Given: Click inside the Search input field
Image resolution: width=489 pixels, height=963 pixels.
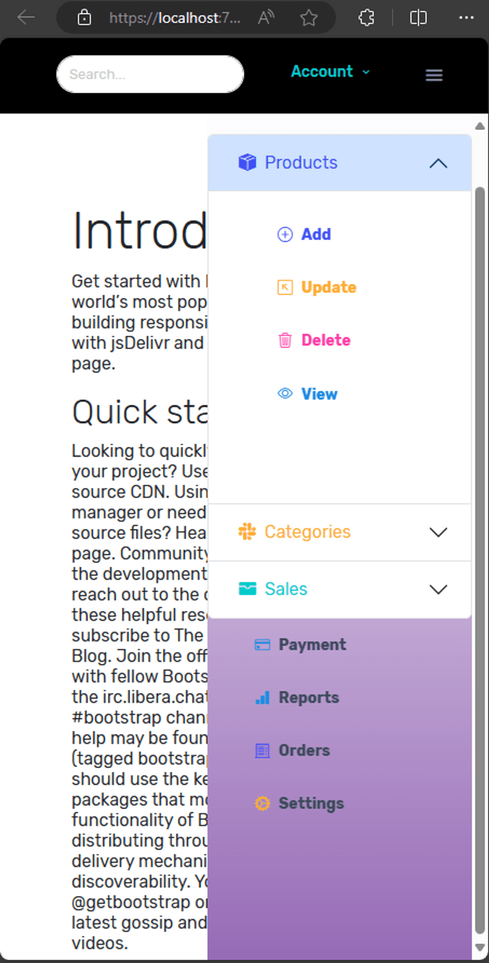Looking at the screenshot, I should [x=150, y=74].
